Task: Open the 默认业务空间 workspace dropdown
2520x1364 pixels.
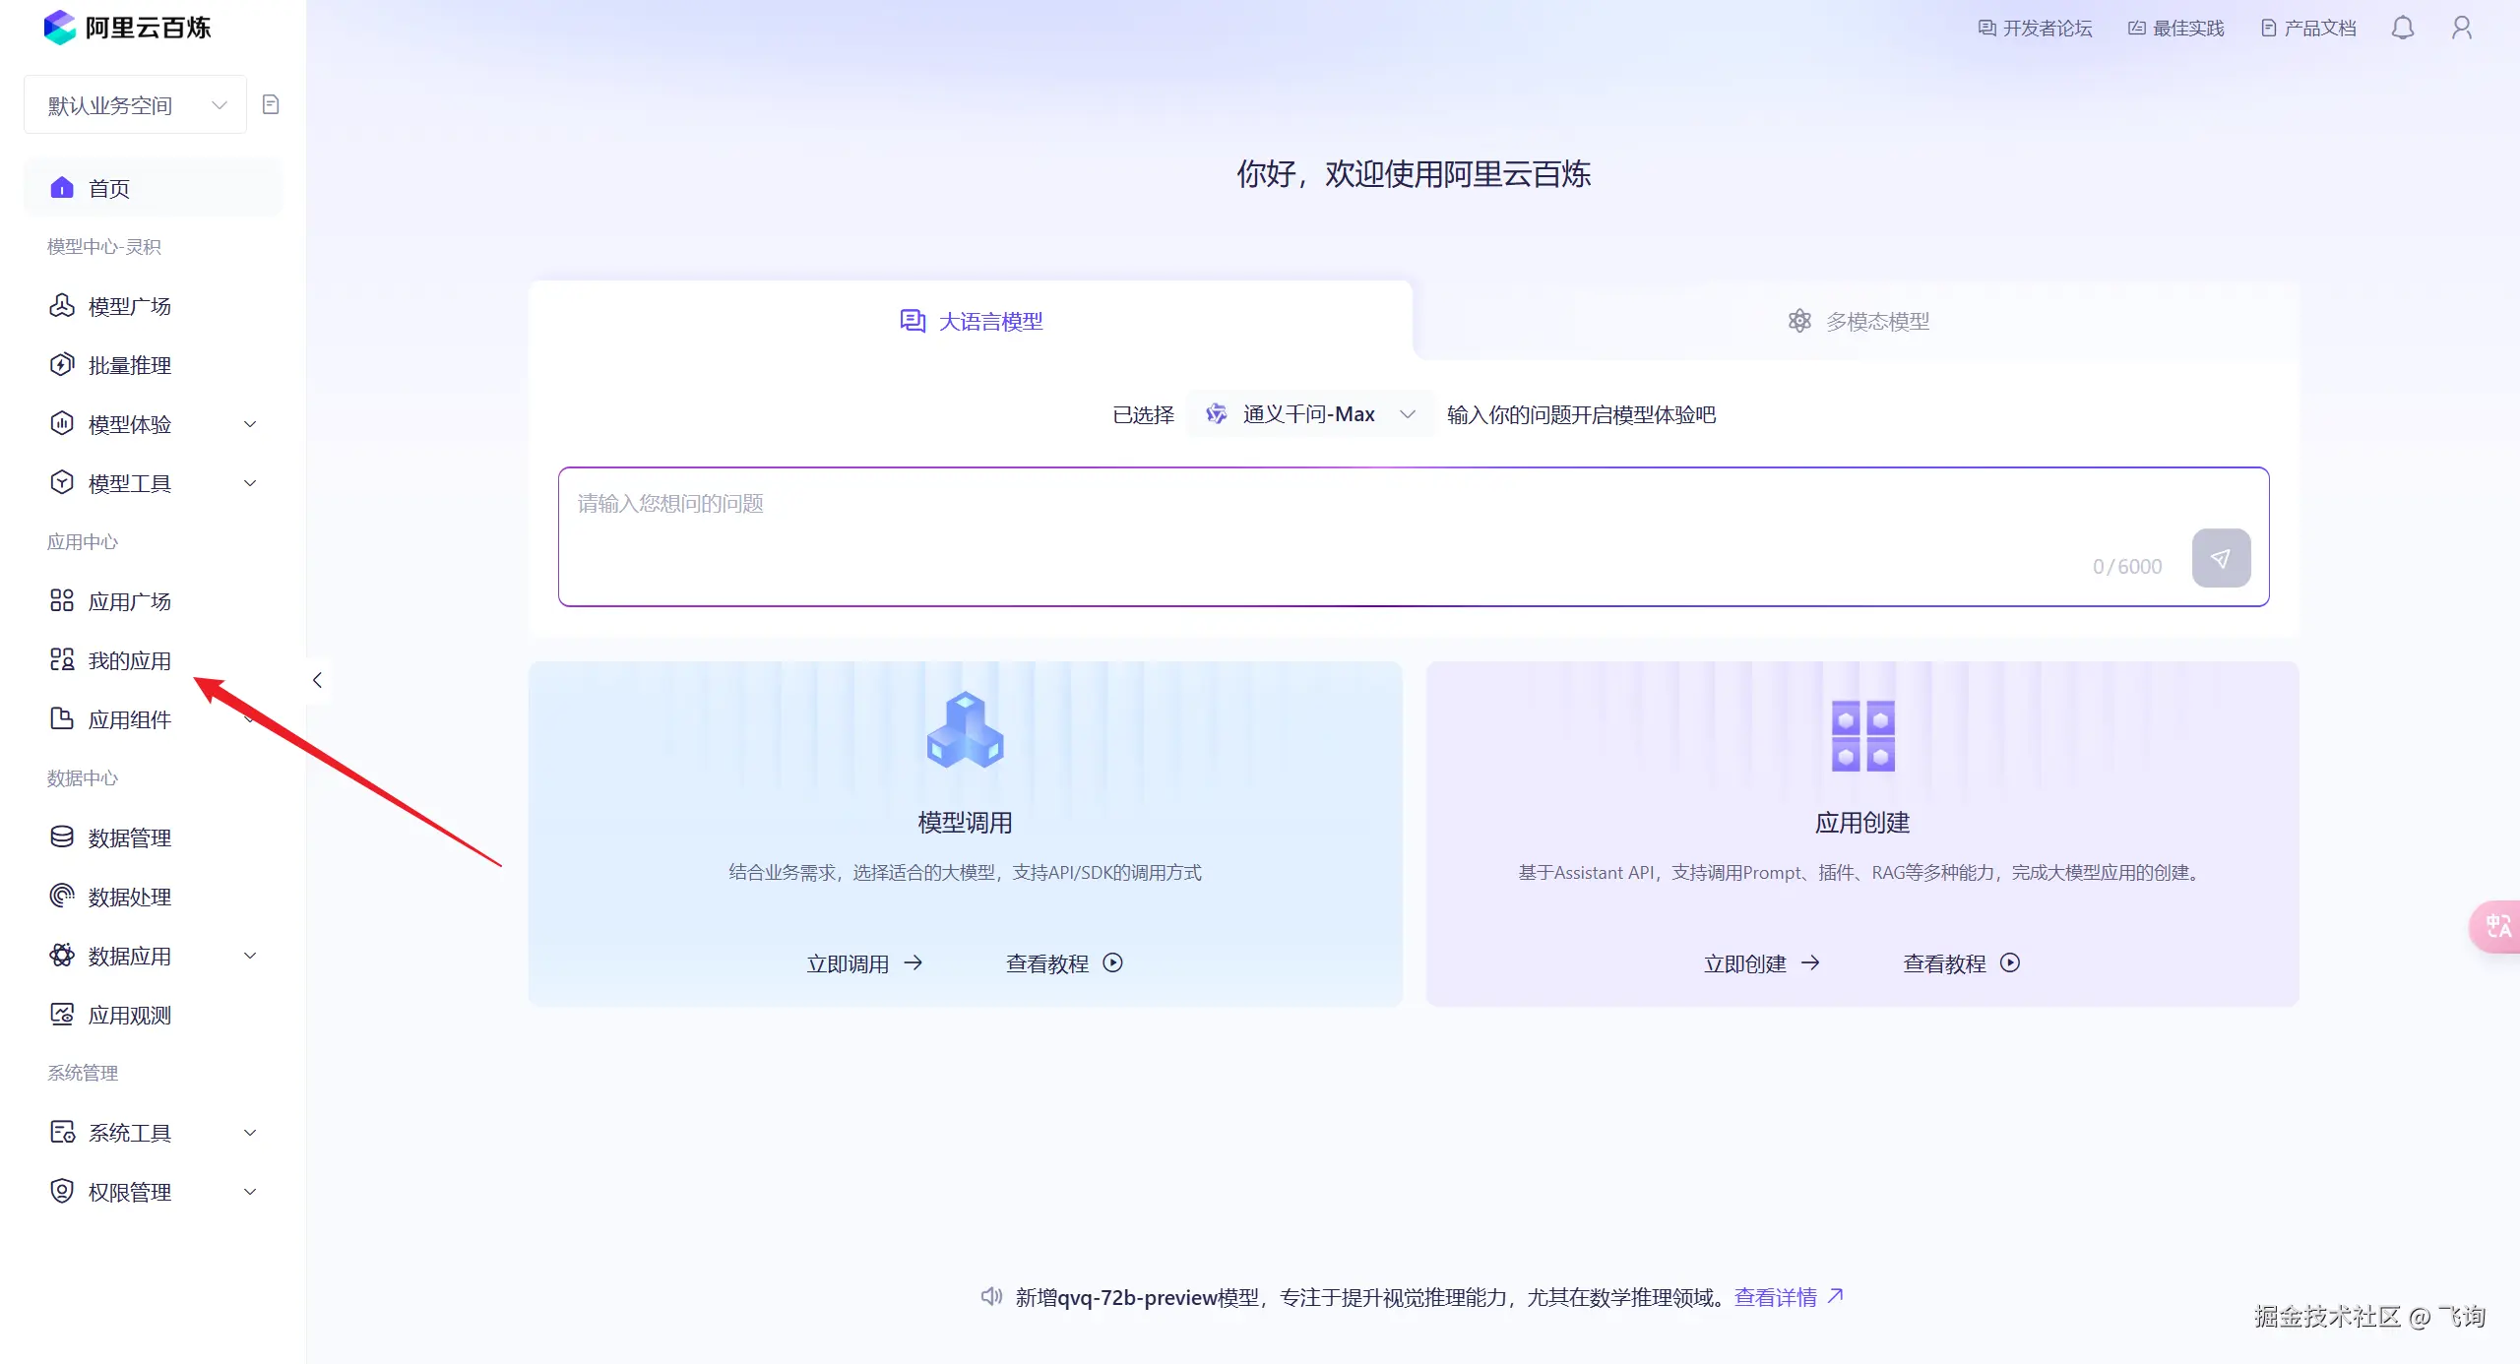Action: tap(136, 104)
